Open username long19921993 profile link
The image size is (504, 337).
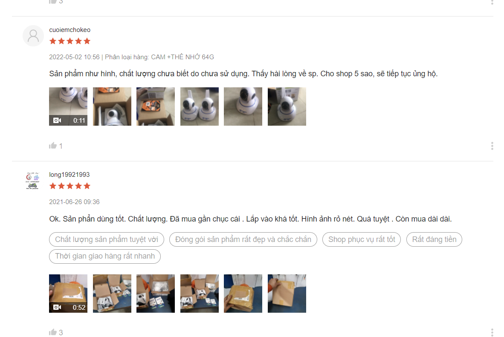coord(70,175)
